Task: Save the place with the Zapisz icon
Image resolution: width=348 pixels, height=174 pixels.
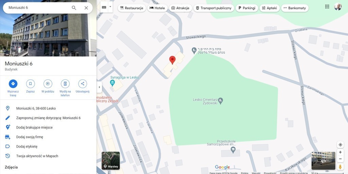Action: [30, 84]
